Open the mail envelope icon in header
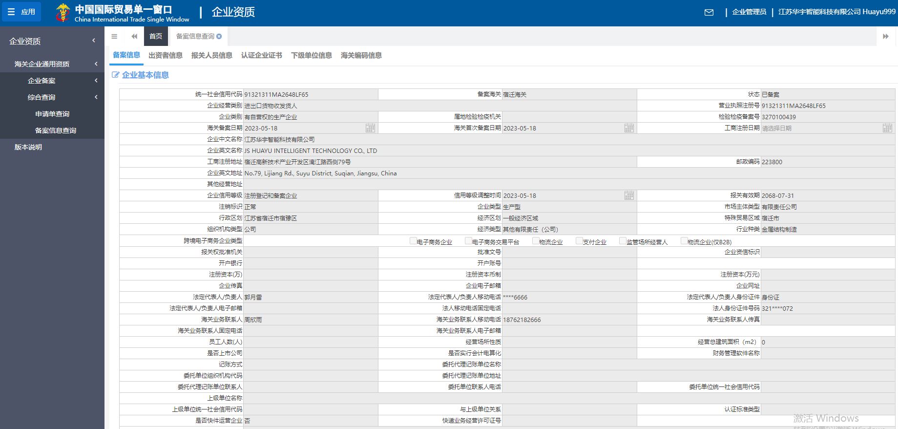This screenshot has width=898, height=429. point(709,12)
